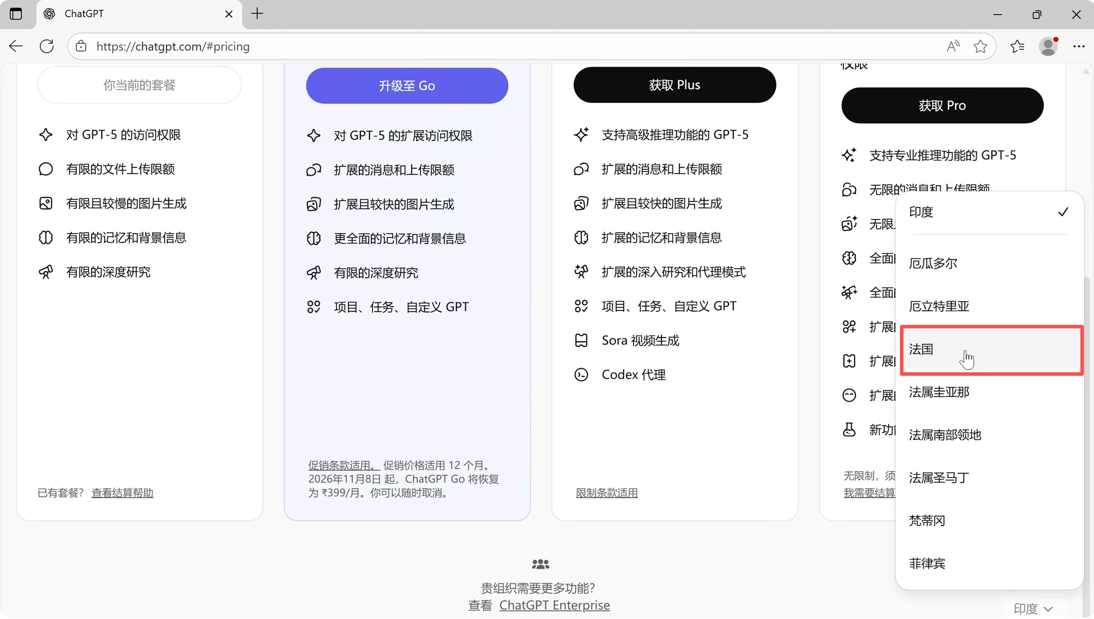
Task: Add page to favorites star icon
Action: [x=980, y=46]
